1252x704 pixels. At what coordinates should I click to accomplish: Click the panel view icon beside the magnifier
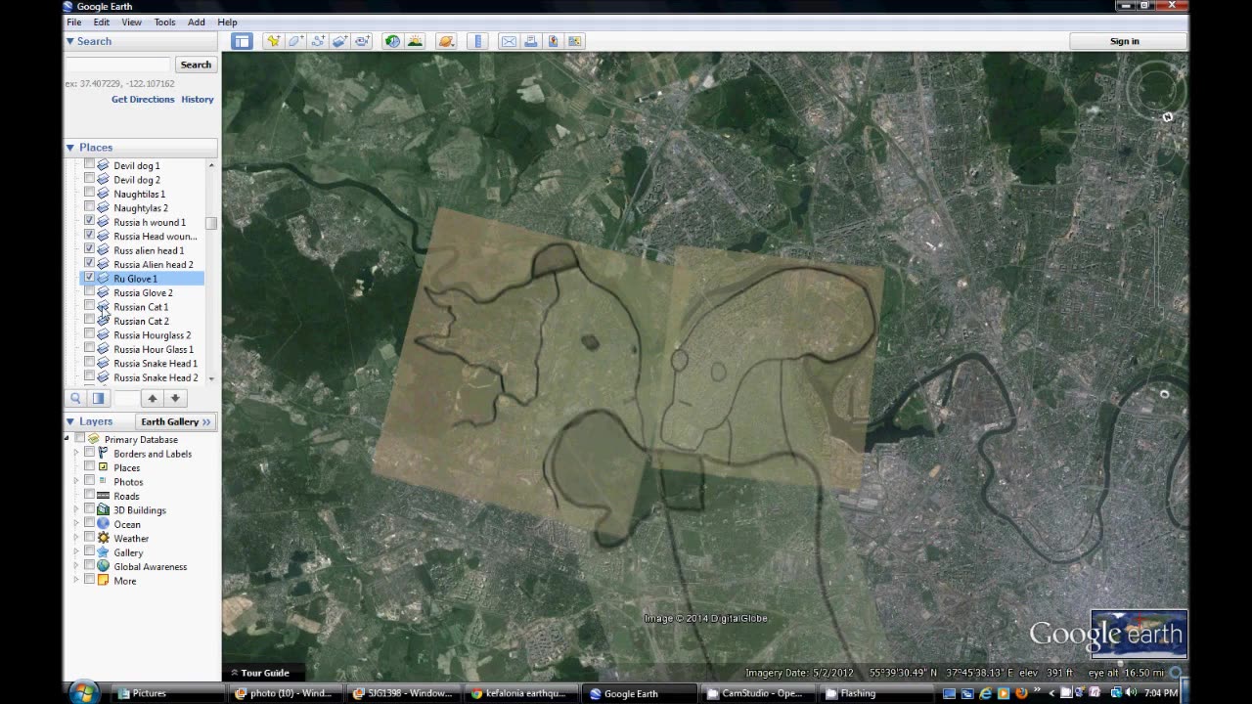pyautogui.click(x=98, y=398)
